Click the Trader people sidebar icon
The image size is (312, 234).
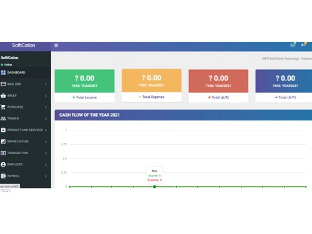3,119
